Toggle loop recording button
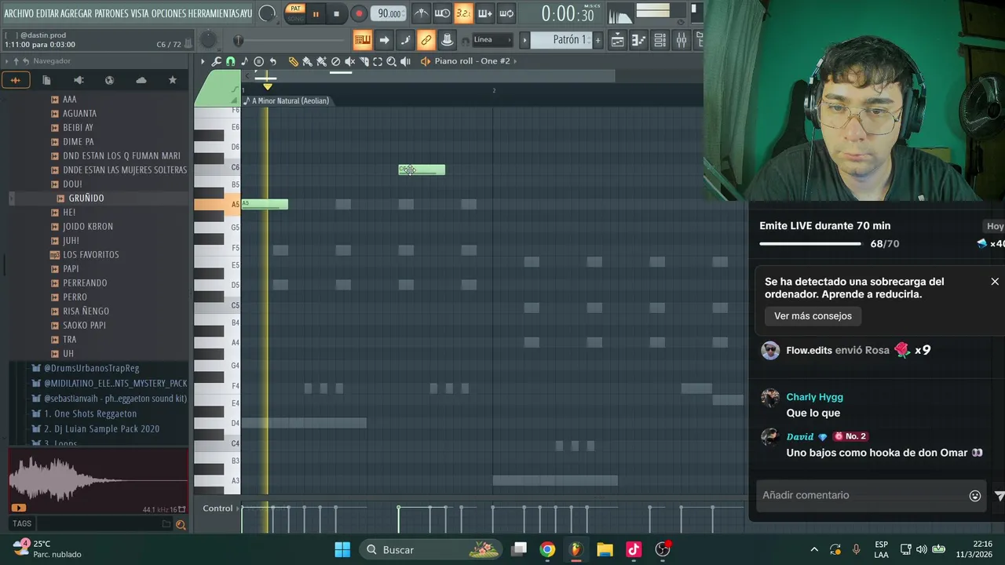Screen dimensions: 1005x565 coord(506,13)
